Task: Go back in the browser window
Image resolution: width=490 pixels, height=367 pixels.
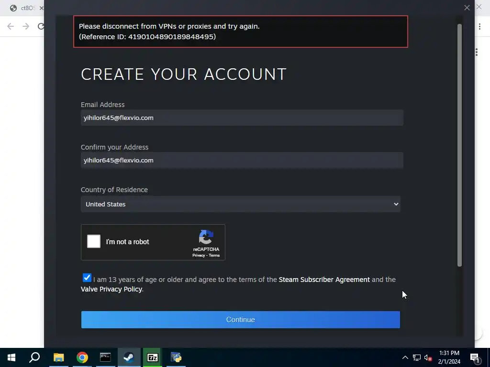Action: [11, 26]
